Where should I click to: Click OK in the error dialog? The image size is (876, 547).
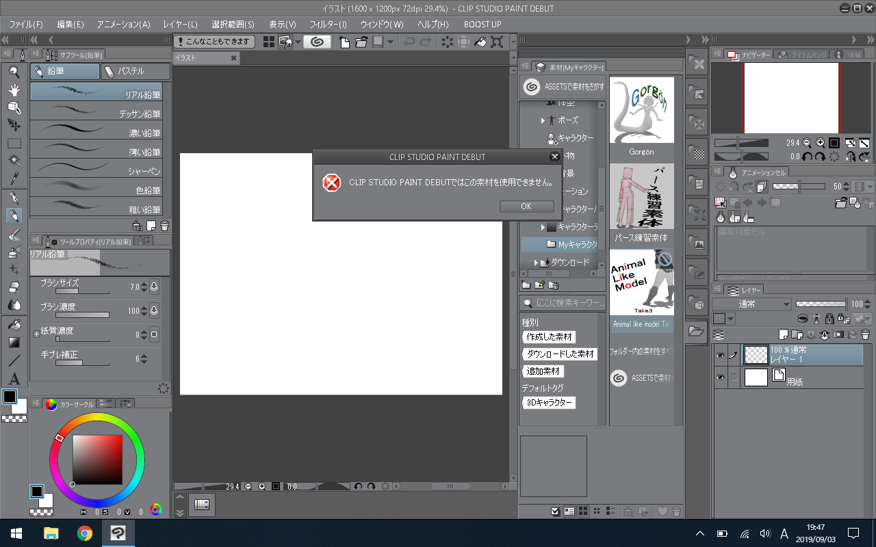(x=526, y=206)
